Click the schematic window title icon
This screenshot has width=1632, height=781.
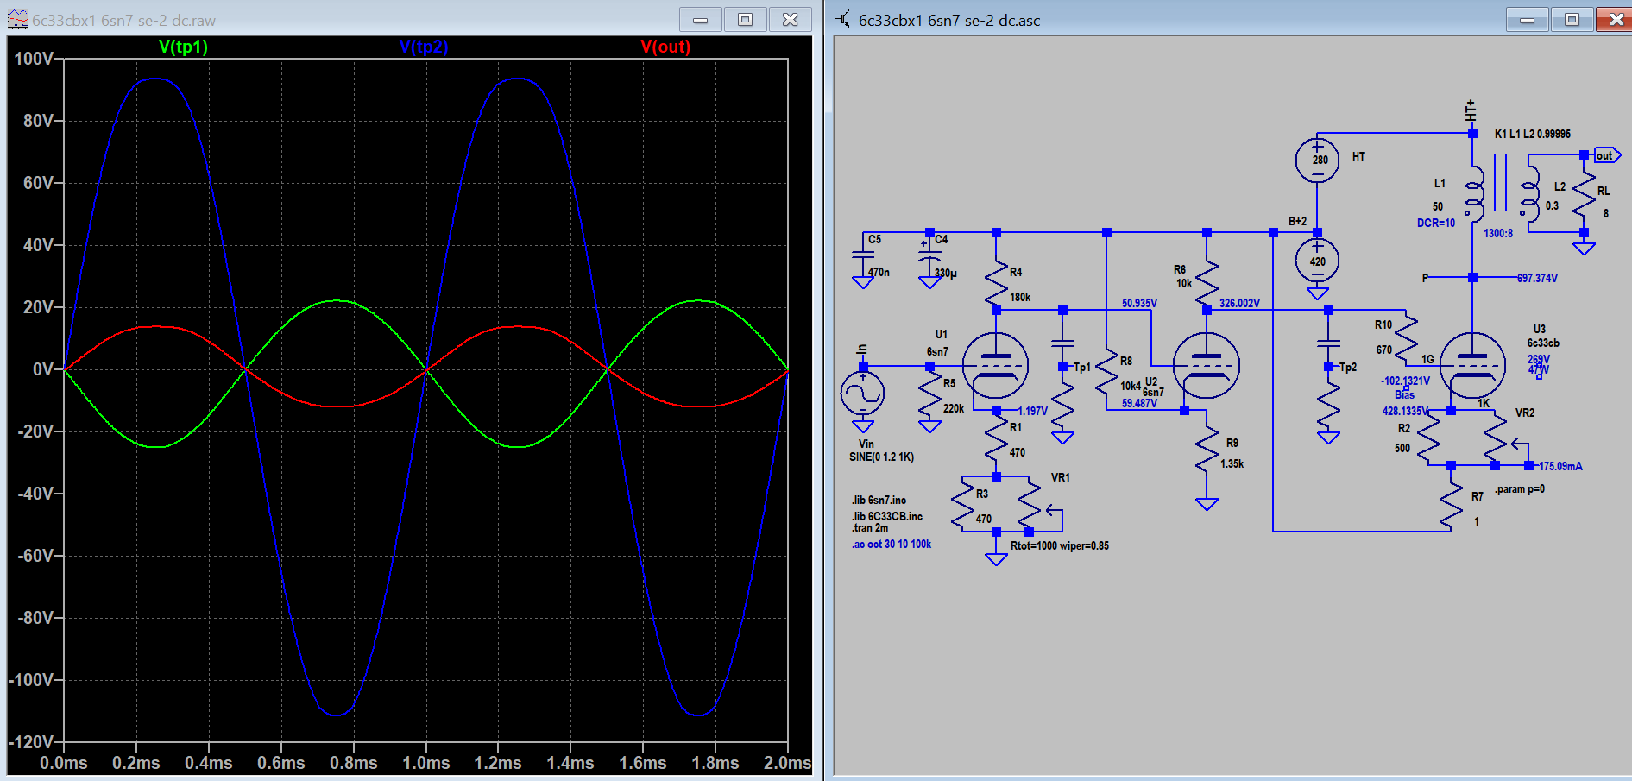pos(842,19)
